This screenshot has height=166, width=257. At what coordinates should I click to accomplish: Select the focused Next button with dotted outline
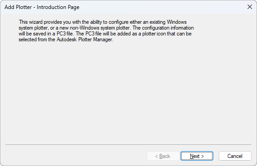(197, 156)
